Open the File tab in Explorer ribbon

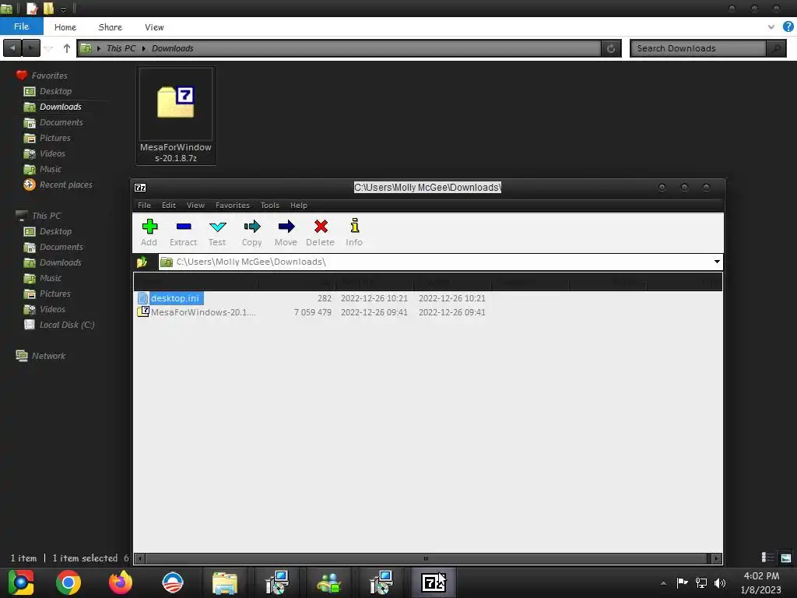(21, 26)
